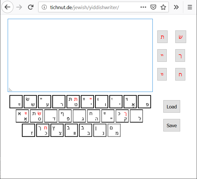Tap first top-row key showing only ײַ
The height and width of the screenshot is (179, 197).
tap(16, 102)
